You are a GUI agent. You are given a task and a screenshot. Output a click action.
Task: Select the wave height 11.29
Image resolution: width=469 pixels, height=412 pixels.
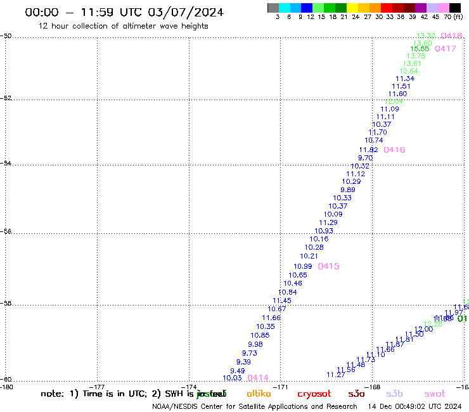(x=328, y=222)
